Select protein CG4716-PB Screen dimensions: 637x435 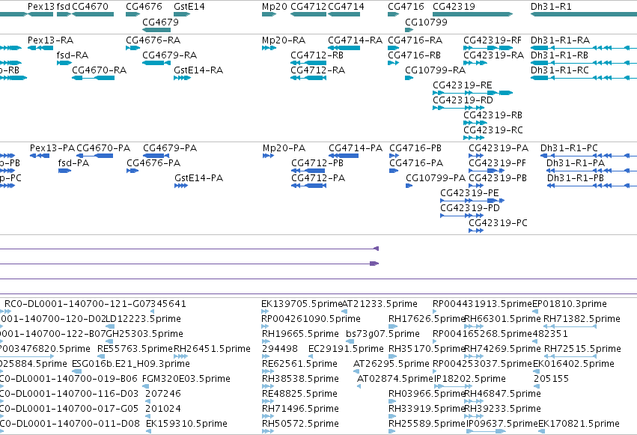point(415,148)
